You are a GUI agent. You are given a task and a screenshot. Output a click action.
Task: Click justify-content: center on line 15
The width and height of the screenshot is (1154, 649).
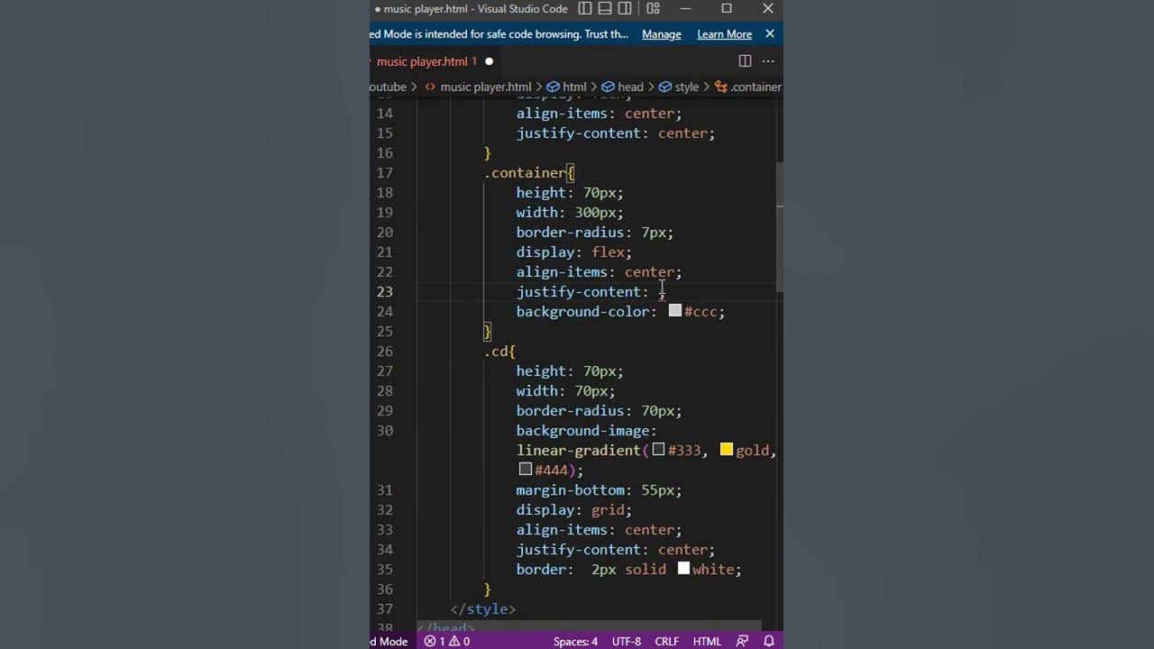[x=615, y=133]
